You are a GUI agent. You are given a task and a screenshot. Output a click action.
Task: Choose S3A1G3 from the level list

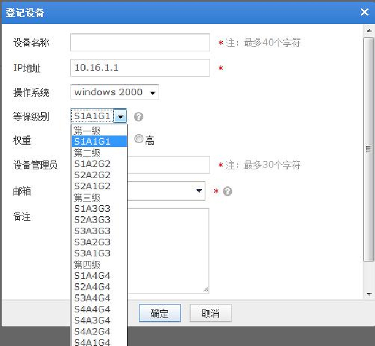coord(99,253)
